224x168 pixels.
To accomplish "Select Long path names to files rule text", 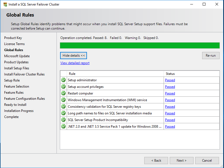I will pos(110,113).
